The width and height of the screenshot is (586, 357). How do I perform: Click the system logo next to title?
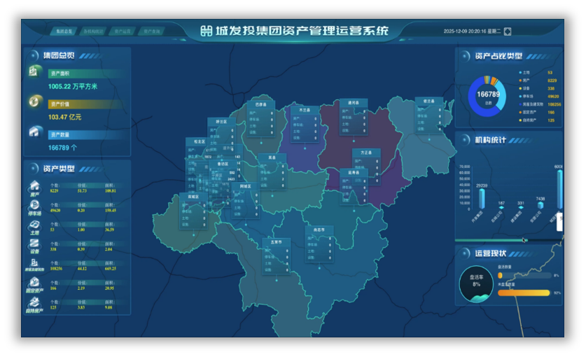tap(206, 31)
